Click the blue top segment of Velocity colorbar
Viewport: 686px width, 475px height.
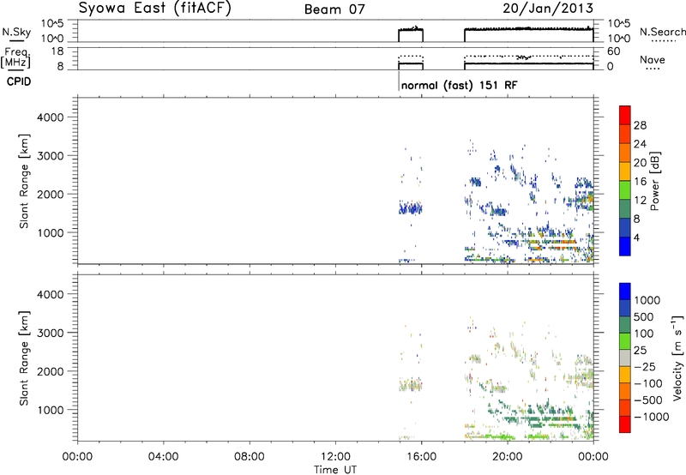tap(625, 292)
